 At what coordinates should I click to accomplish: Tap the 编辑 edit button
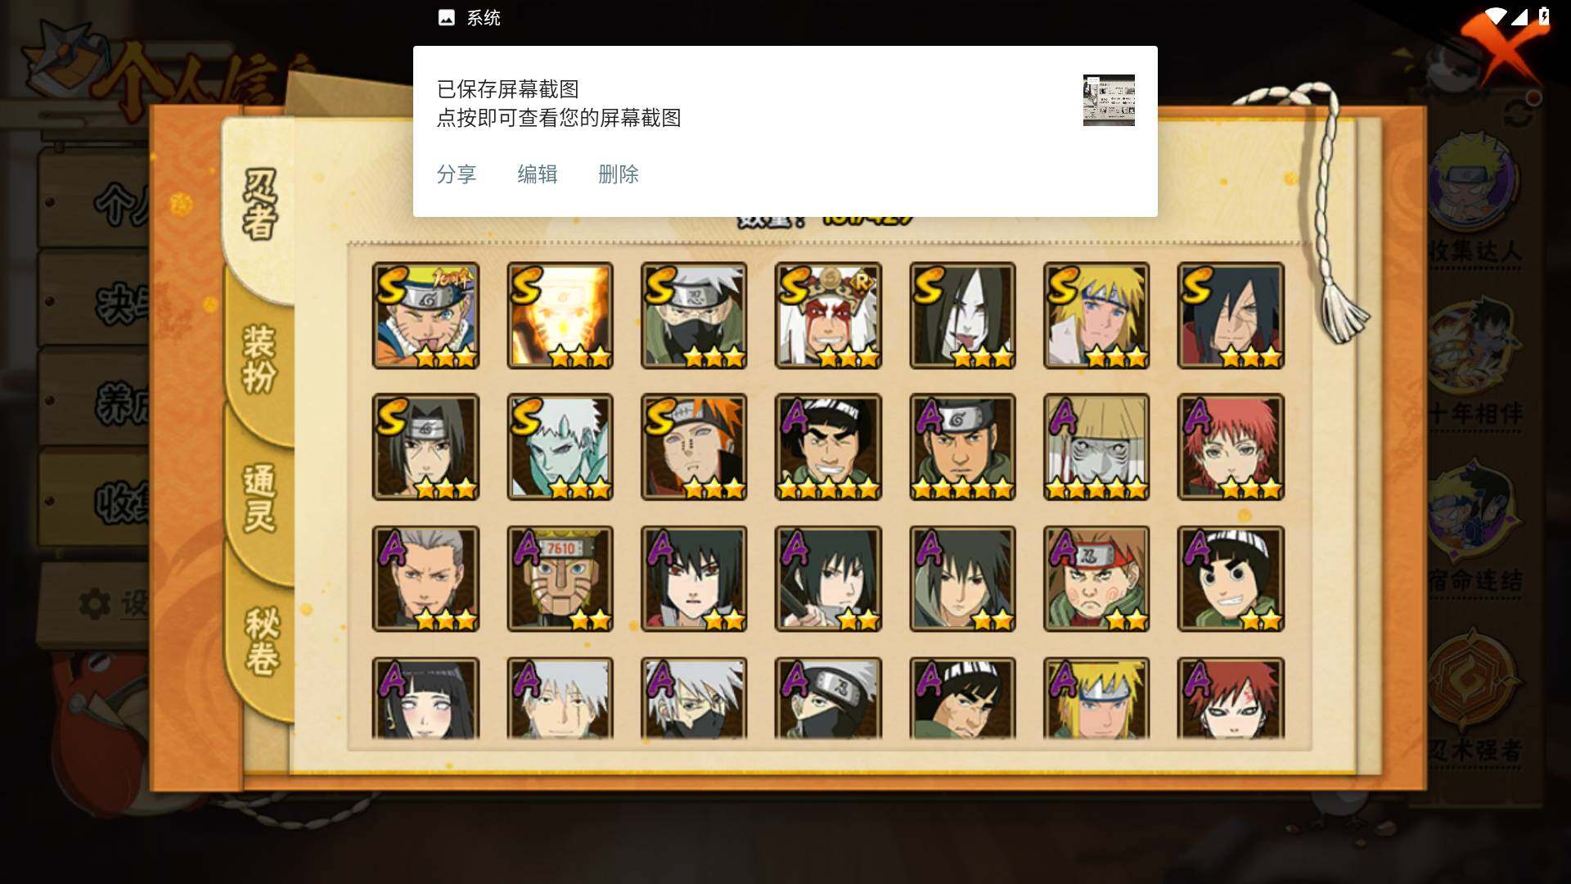537,174
